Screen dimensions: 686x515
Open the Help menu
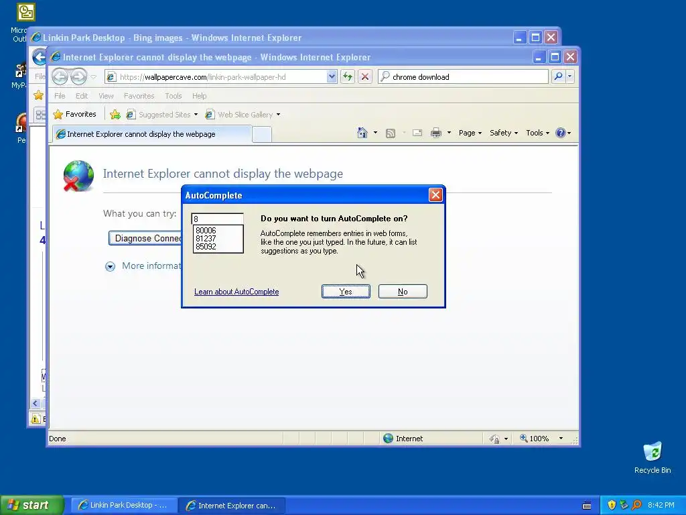pyautogui.click(x=200, y=96)
